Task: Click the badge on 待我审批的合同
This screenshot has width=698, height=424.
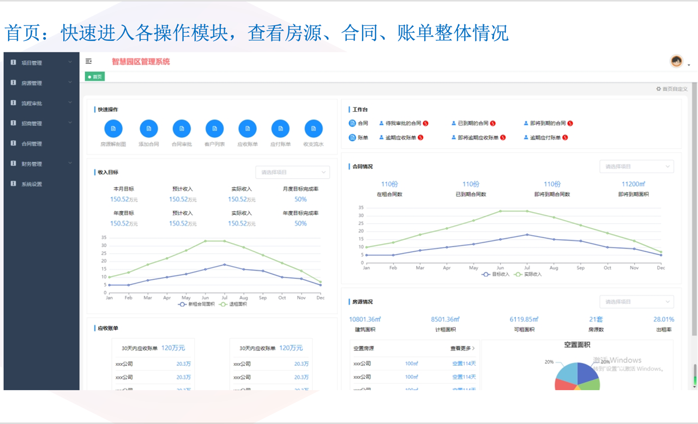Action: click(425, 124)
